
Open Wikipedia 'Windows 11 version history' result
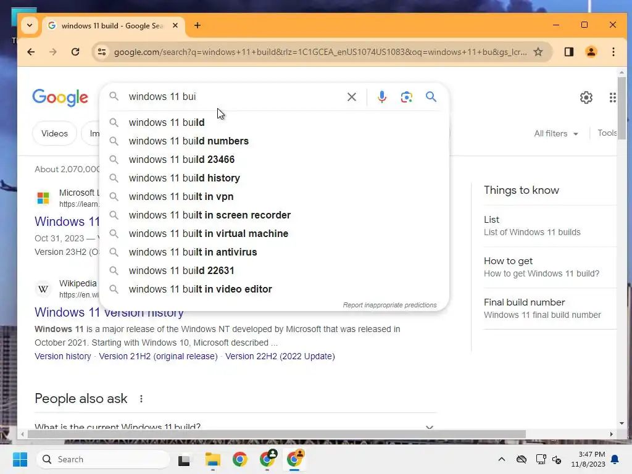(x=109, y=312)
